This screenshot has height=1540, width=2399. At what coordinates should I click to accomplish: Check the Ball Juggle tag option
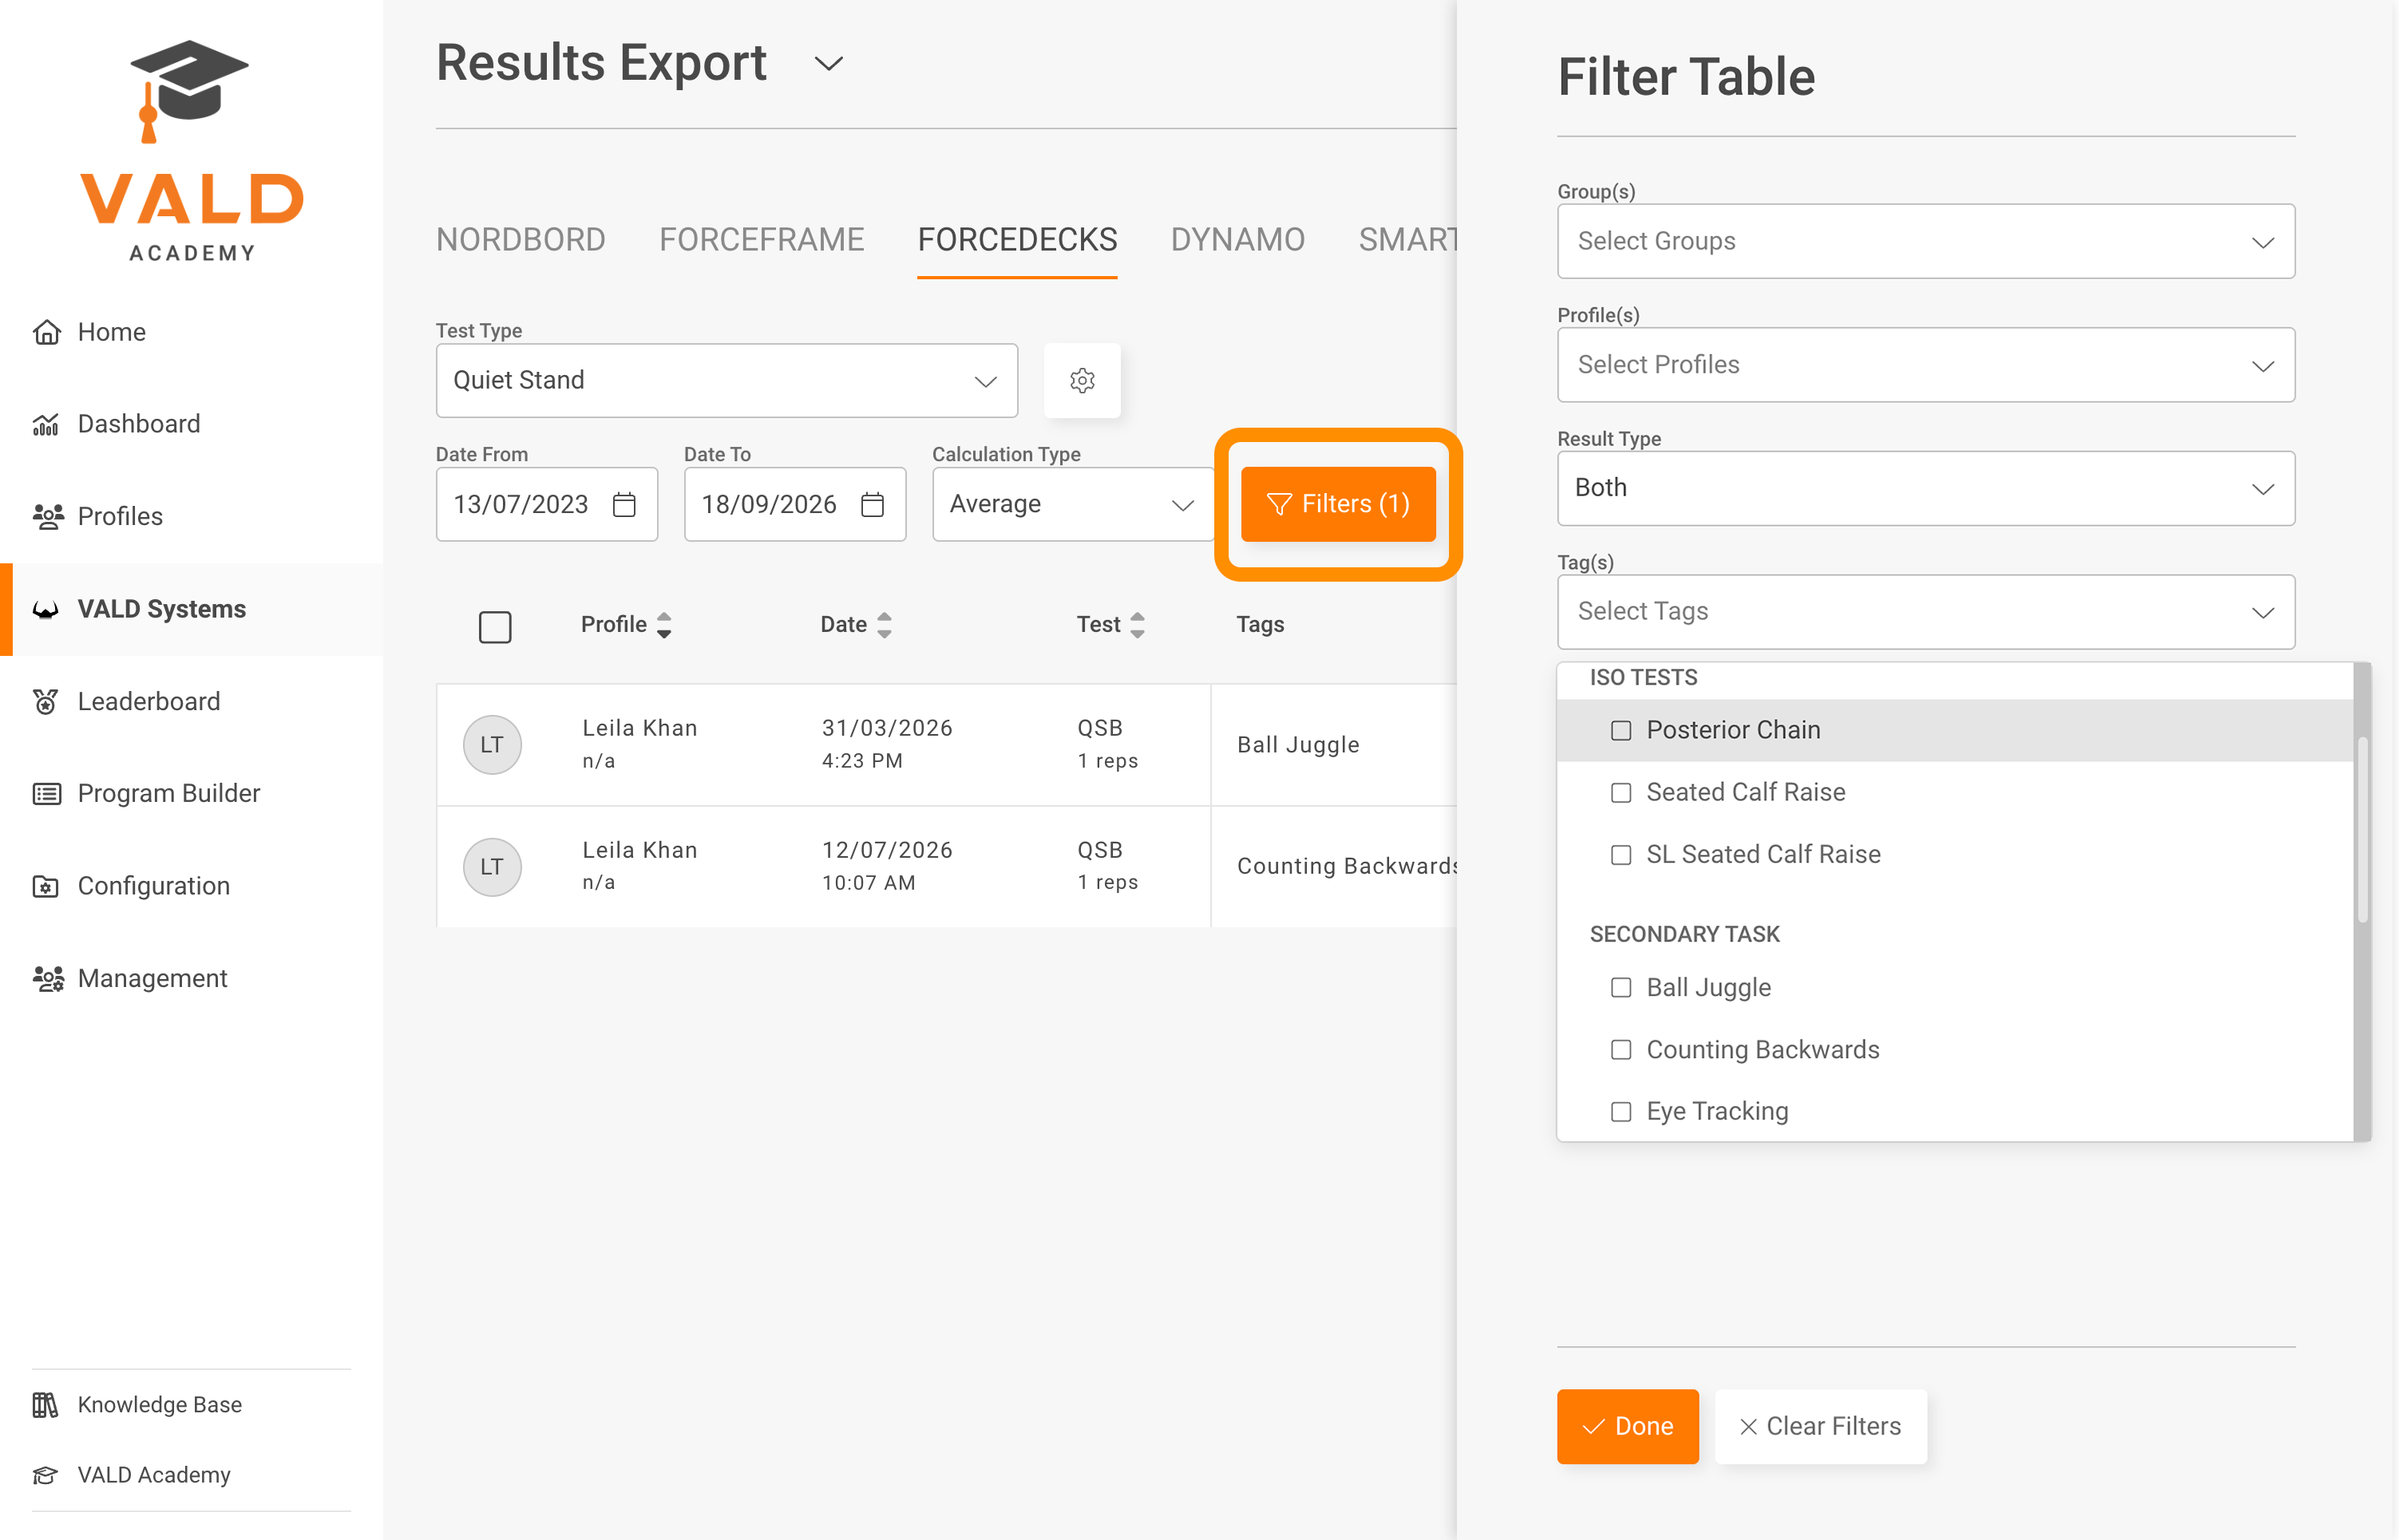1621,988
